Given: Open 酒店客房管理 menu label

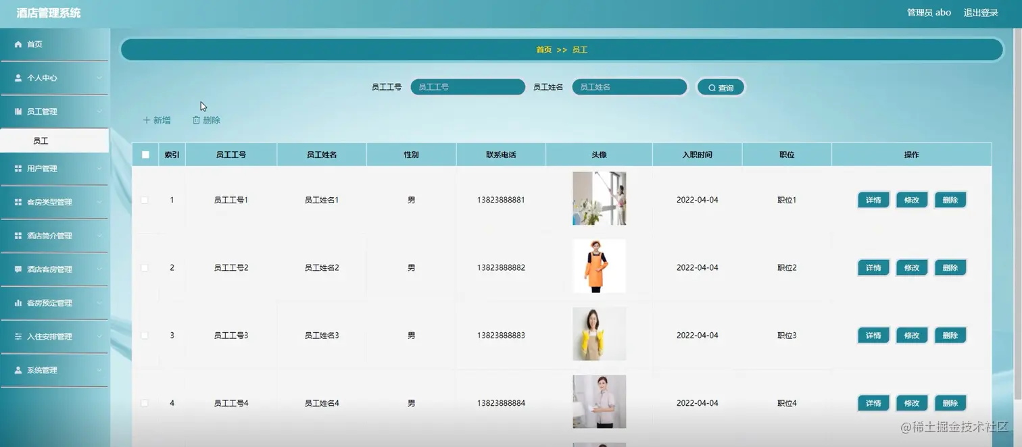Looking at the screenshot, I should click(49, 269).
